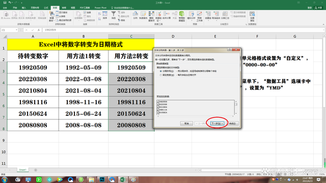The width and height of the screenshot is (326, 183).
Task: Click the Show Queries (显示查询) item
Action: point(62,12)
